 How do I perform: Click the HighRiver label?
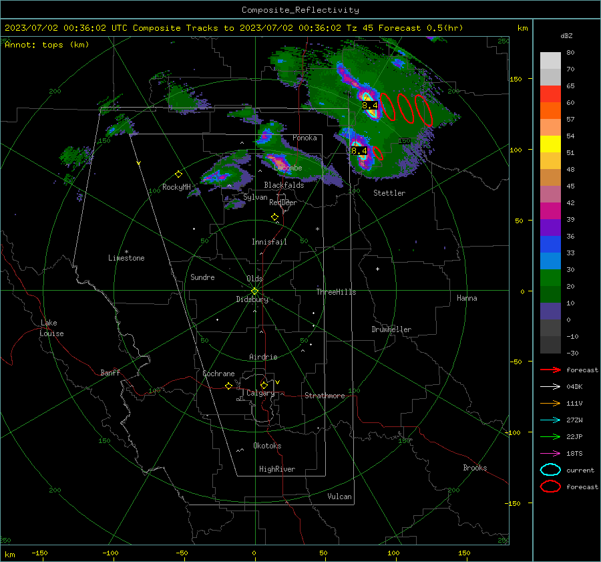point(277,469)
